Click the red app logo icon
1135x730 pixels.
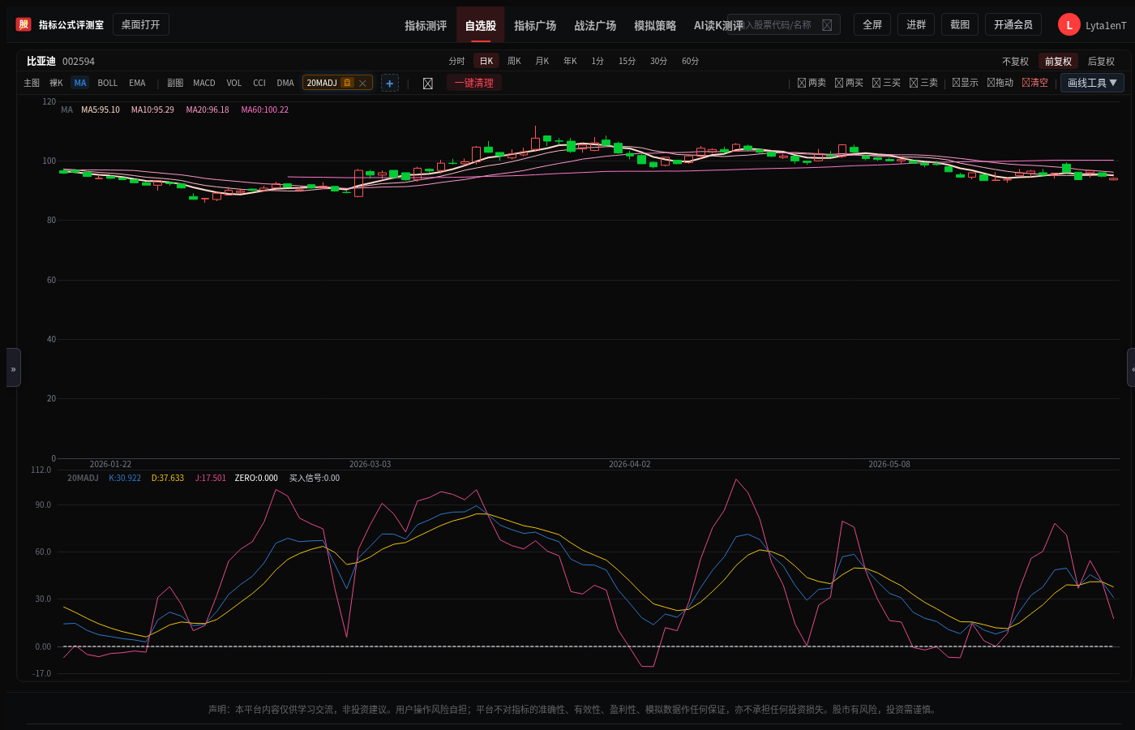[x=24, y=24]
